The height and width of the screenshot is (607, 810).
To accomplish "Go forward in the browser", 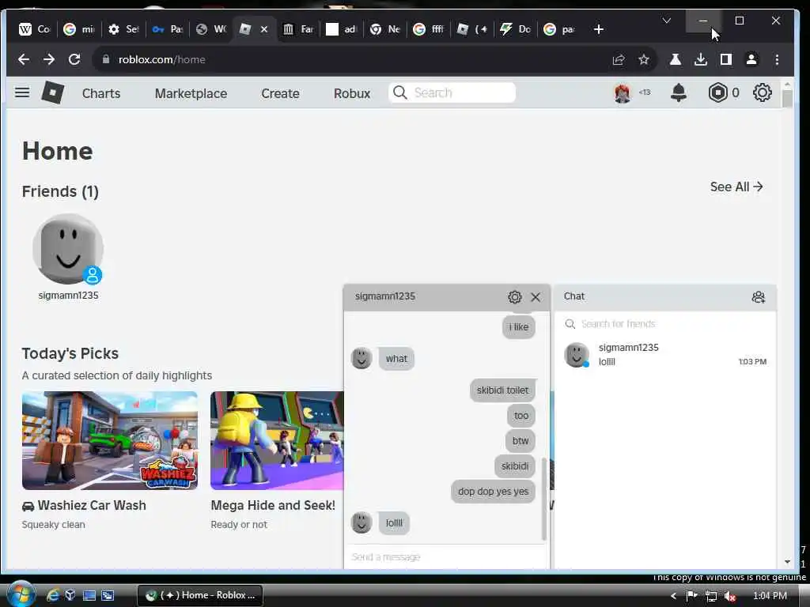I will pos(49,59).
